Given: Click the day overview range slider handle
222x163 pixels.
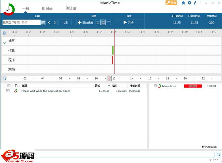Looking at the screenshot, I should tap(109, 78).
